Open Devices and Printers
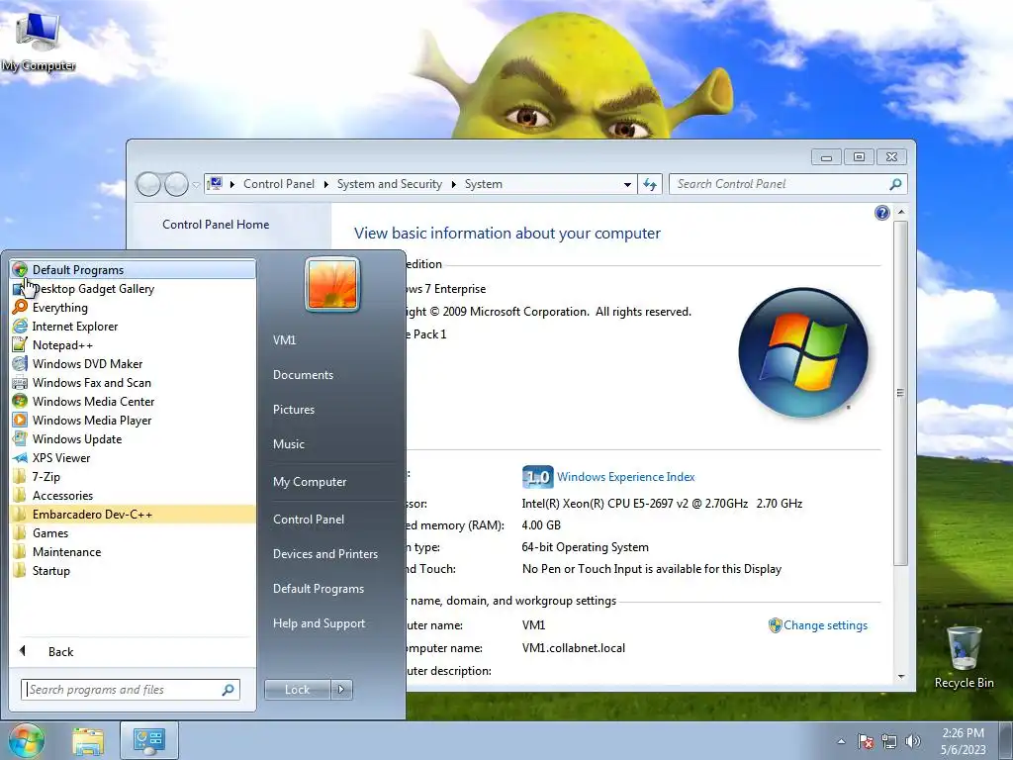The width and height of the screenshot is (1013, 760). 324,554
